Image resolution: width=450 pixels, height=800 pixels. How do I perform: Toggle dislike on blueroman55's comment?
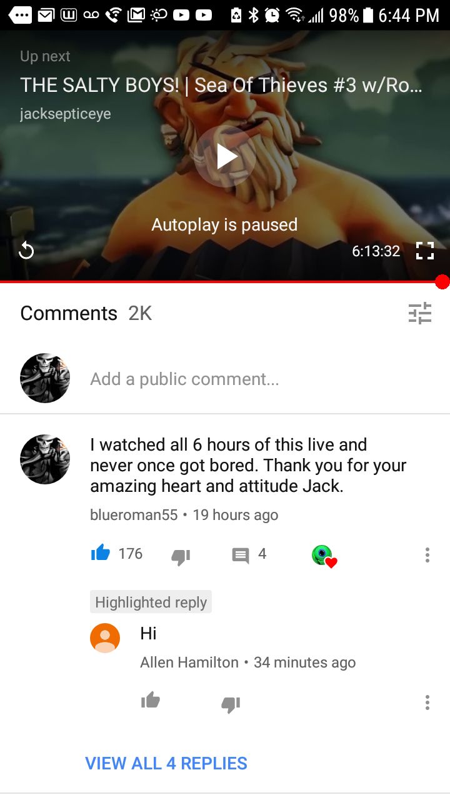[181, 556]
